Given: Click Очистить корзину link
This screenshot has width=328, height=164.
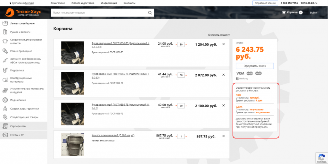Looking at the screenshot, I should [218, 34].
